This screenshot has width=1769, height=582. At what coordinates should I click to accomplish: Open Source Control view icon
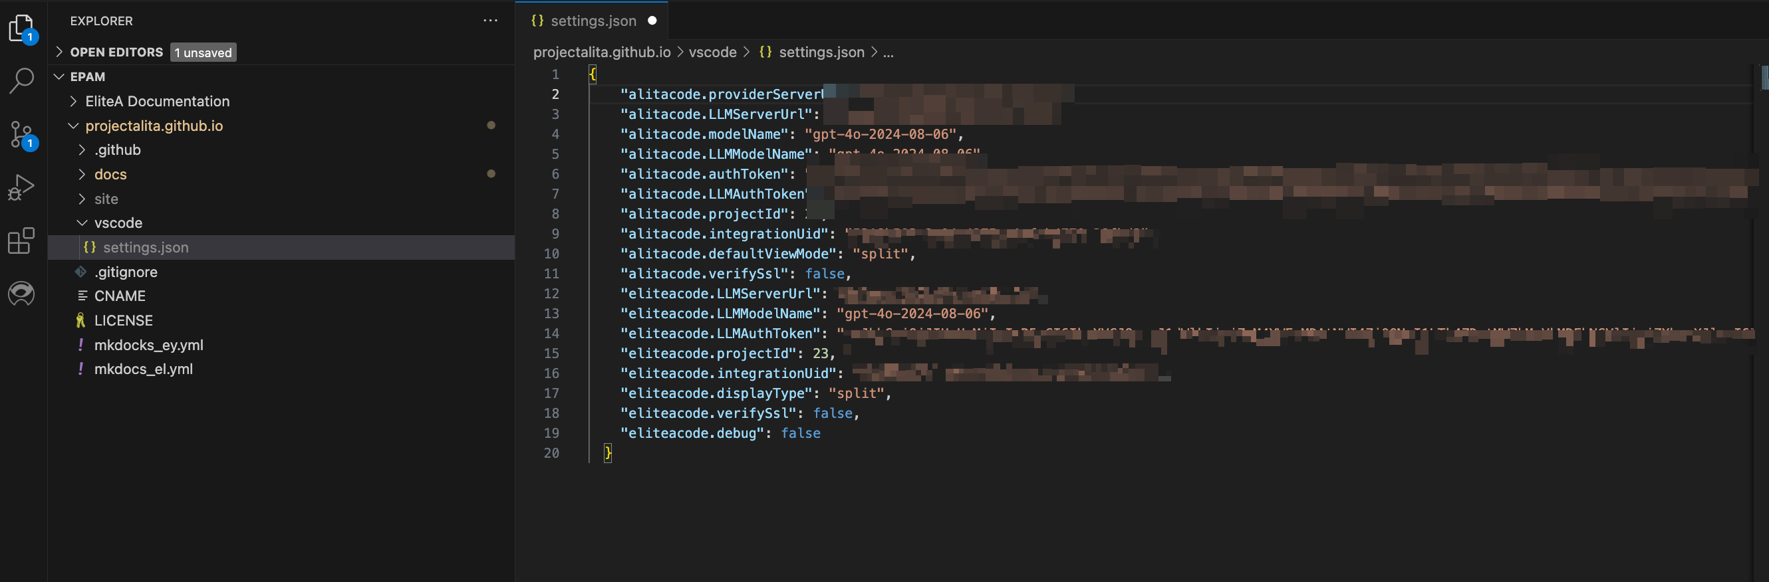click(23, 134)
